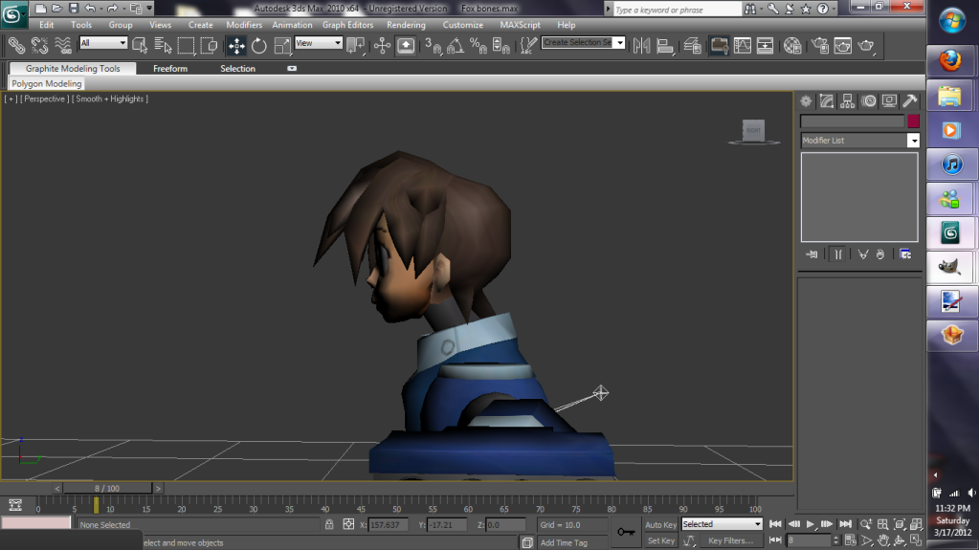Open Select by Name dialog
This screenshot has width=979, height=550.
pyautogui.click(x=163, y=46)
